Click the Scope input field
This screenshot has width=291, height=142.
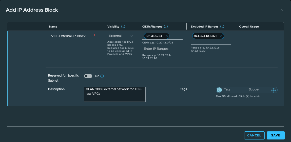258,89
